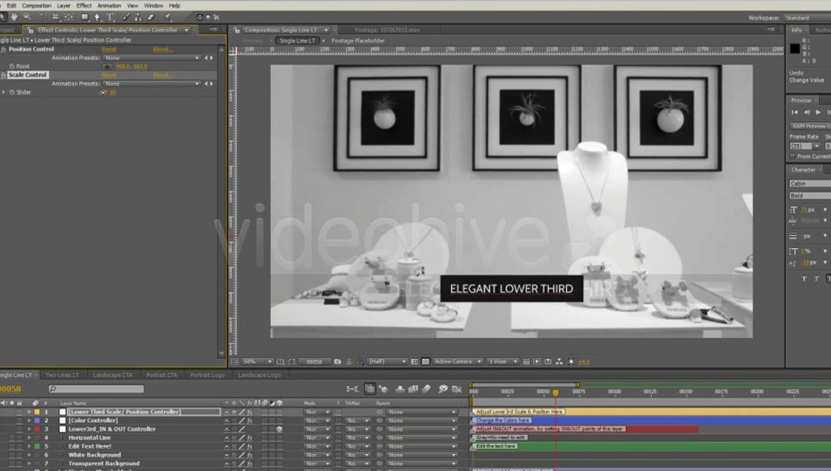This screenshot has height=471, width=831.
Task: Click the timeline layer search field
Action: 96,389
